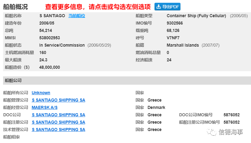Viewport: 251px width, 143px height.
Task: Click the call sign value V7NF7
Action: (x=173, y=38)
